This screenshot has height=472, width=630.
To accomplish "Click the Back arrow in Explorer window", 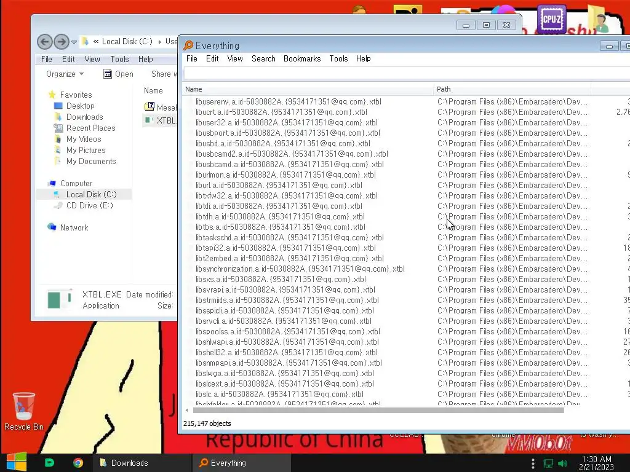I will [44, 41].
